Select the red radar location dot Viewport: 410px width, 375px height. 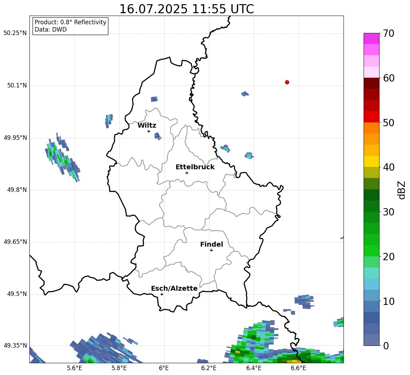coord(287,82)
